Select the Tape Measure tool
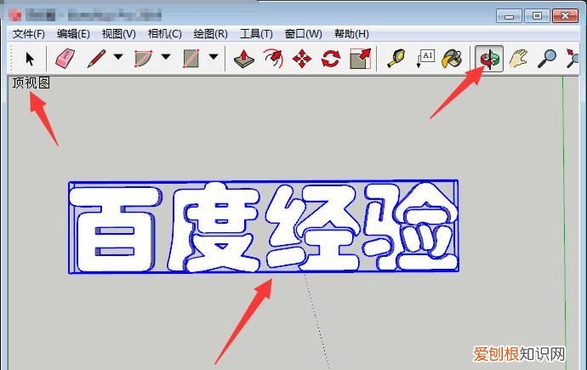 pos(396,59)
